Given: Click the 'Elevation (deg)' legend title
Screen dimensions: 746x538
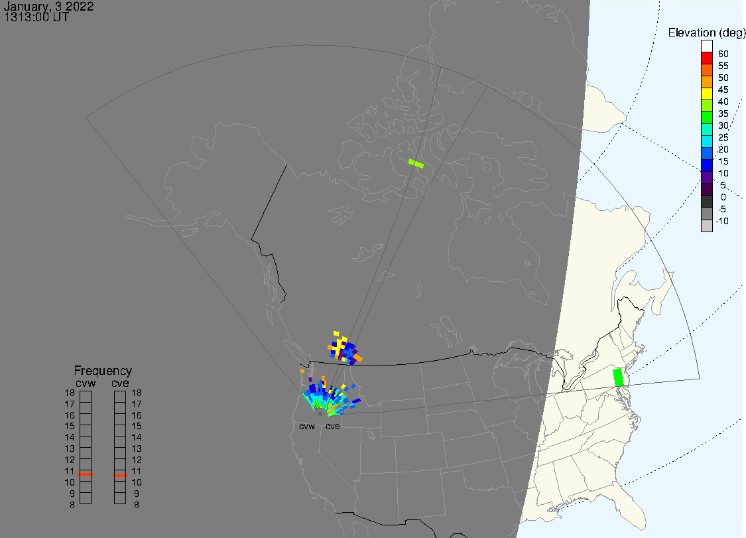Looking at the screenshot, I should 706,33.
